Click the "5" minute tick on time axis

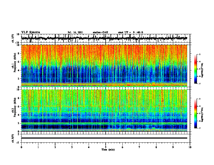pos(106,147)
